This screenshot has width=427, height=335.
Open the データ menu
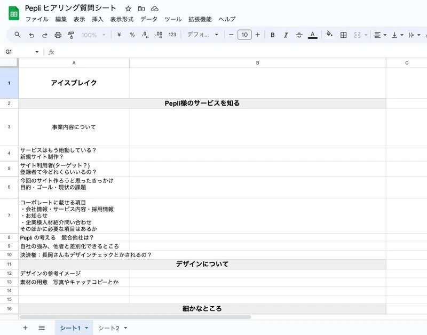(149, 19)
